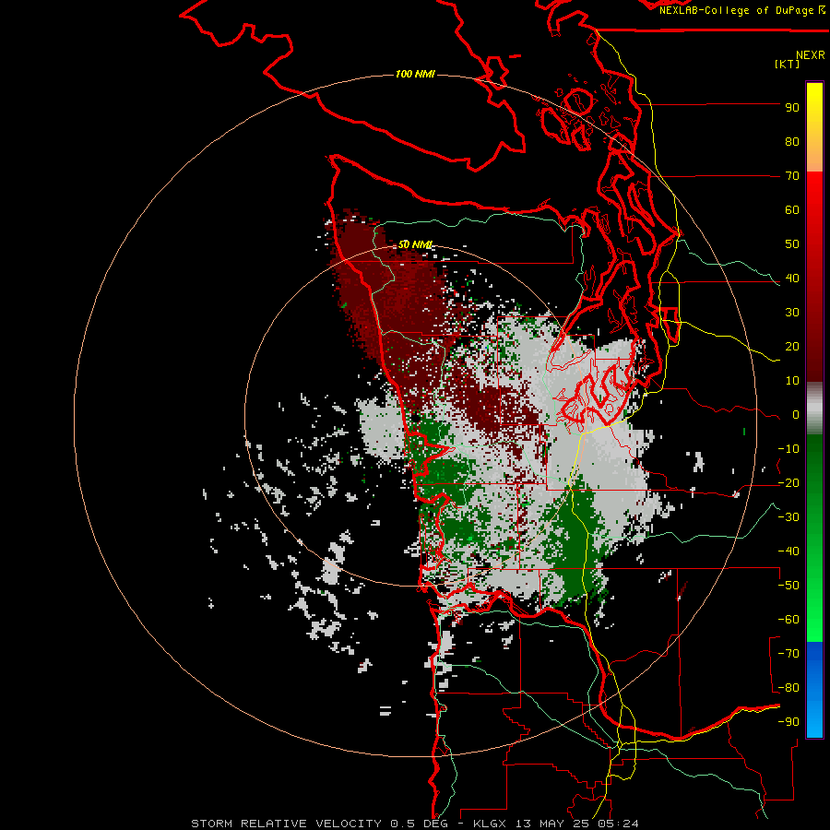Pick the bright red color bar segment
The height and width of the screenshot is (830, 830).
click(x=814, y=201)
